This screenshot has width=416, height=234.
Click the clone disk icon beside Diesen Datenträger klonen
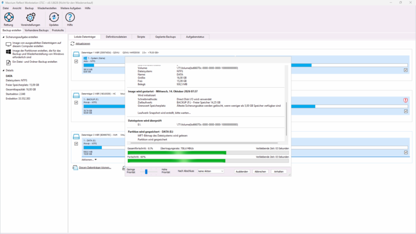75,168
